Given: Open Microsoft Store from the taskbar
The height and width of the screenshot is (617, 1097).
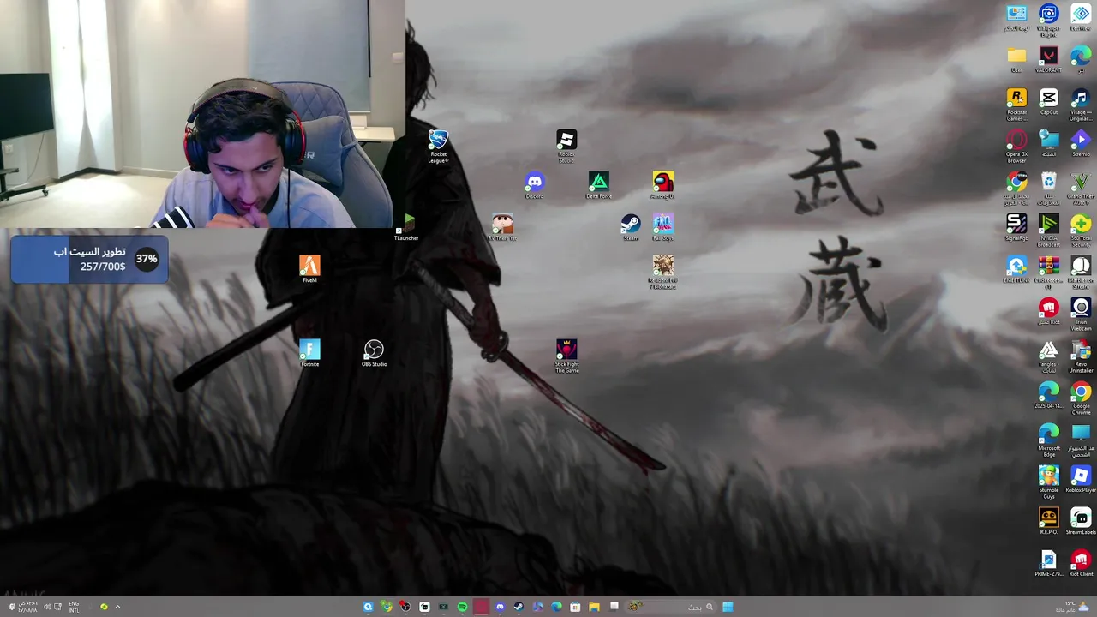Looking at the screenshot, I should 575,607.
